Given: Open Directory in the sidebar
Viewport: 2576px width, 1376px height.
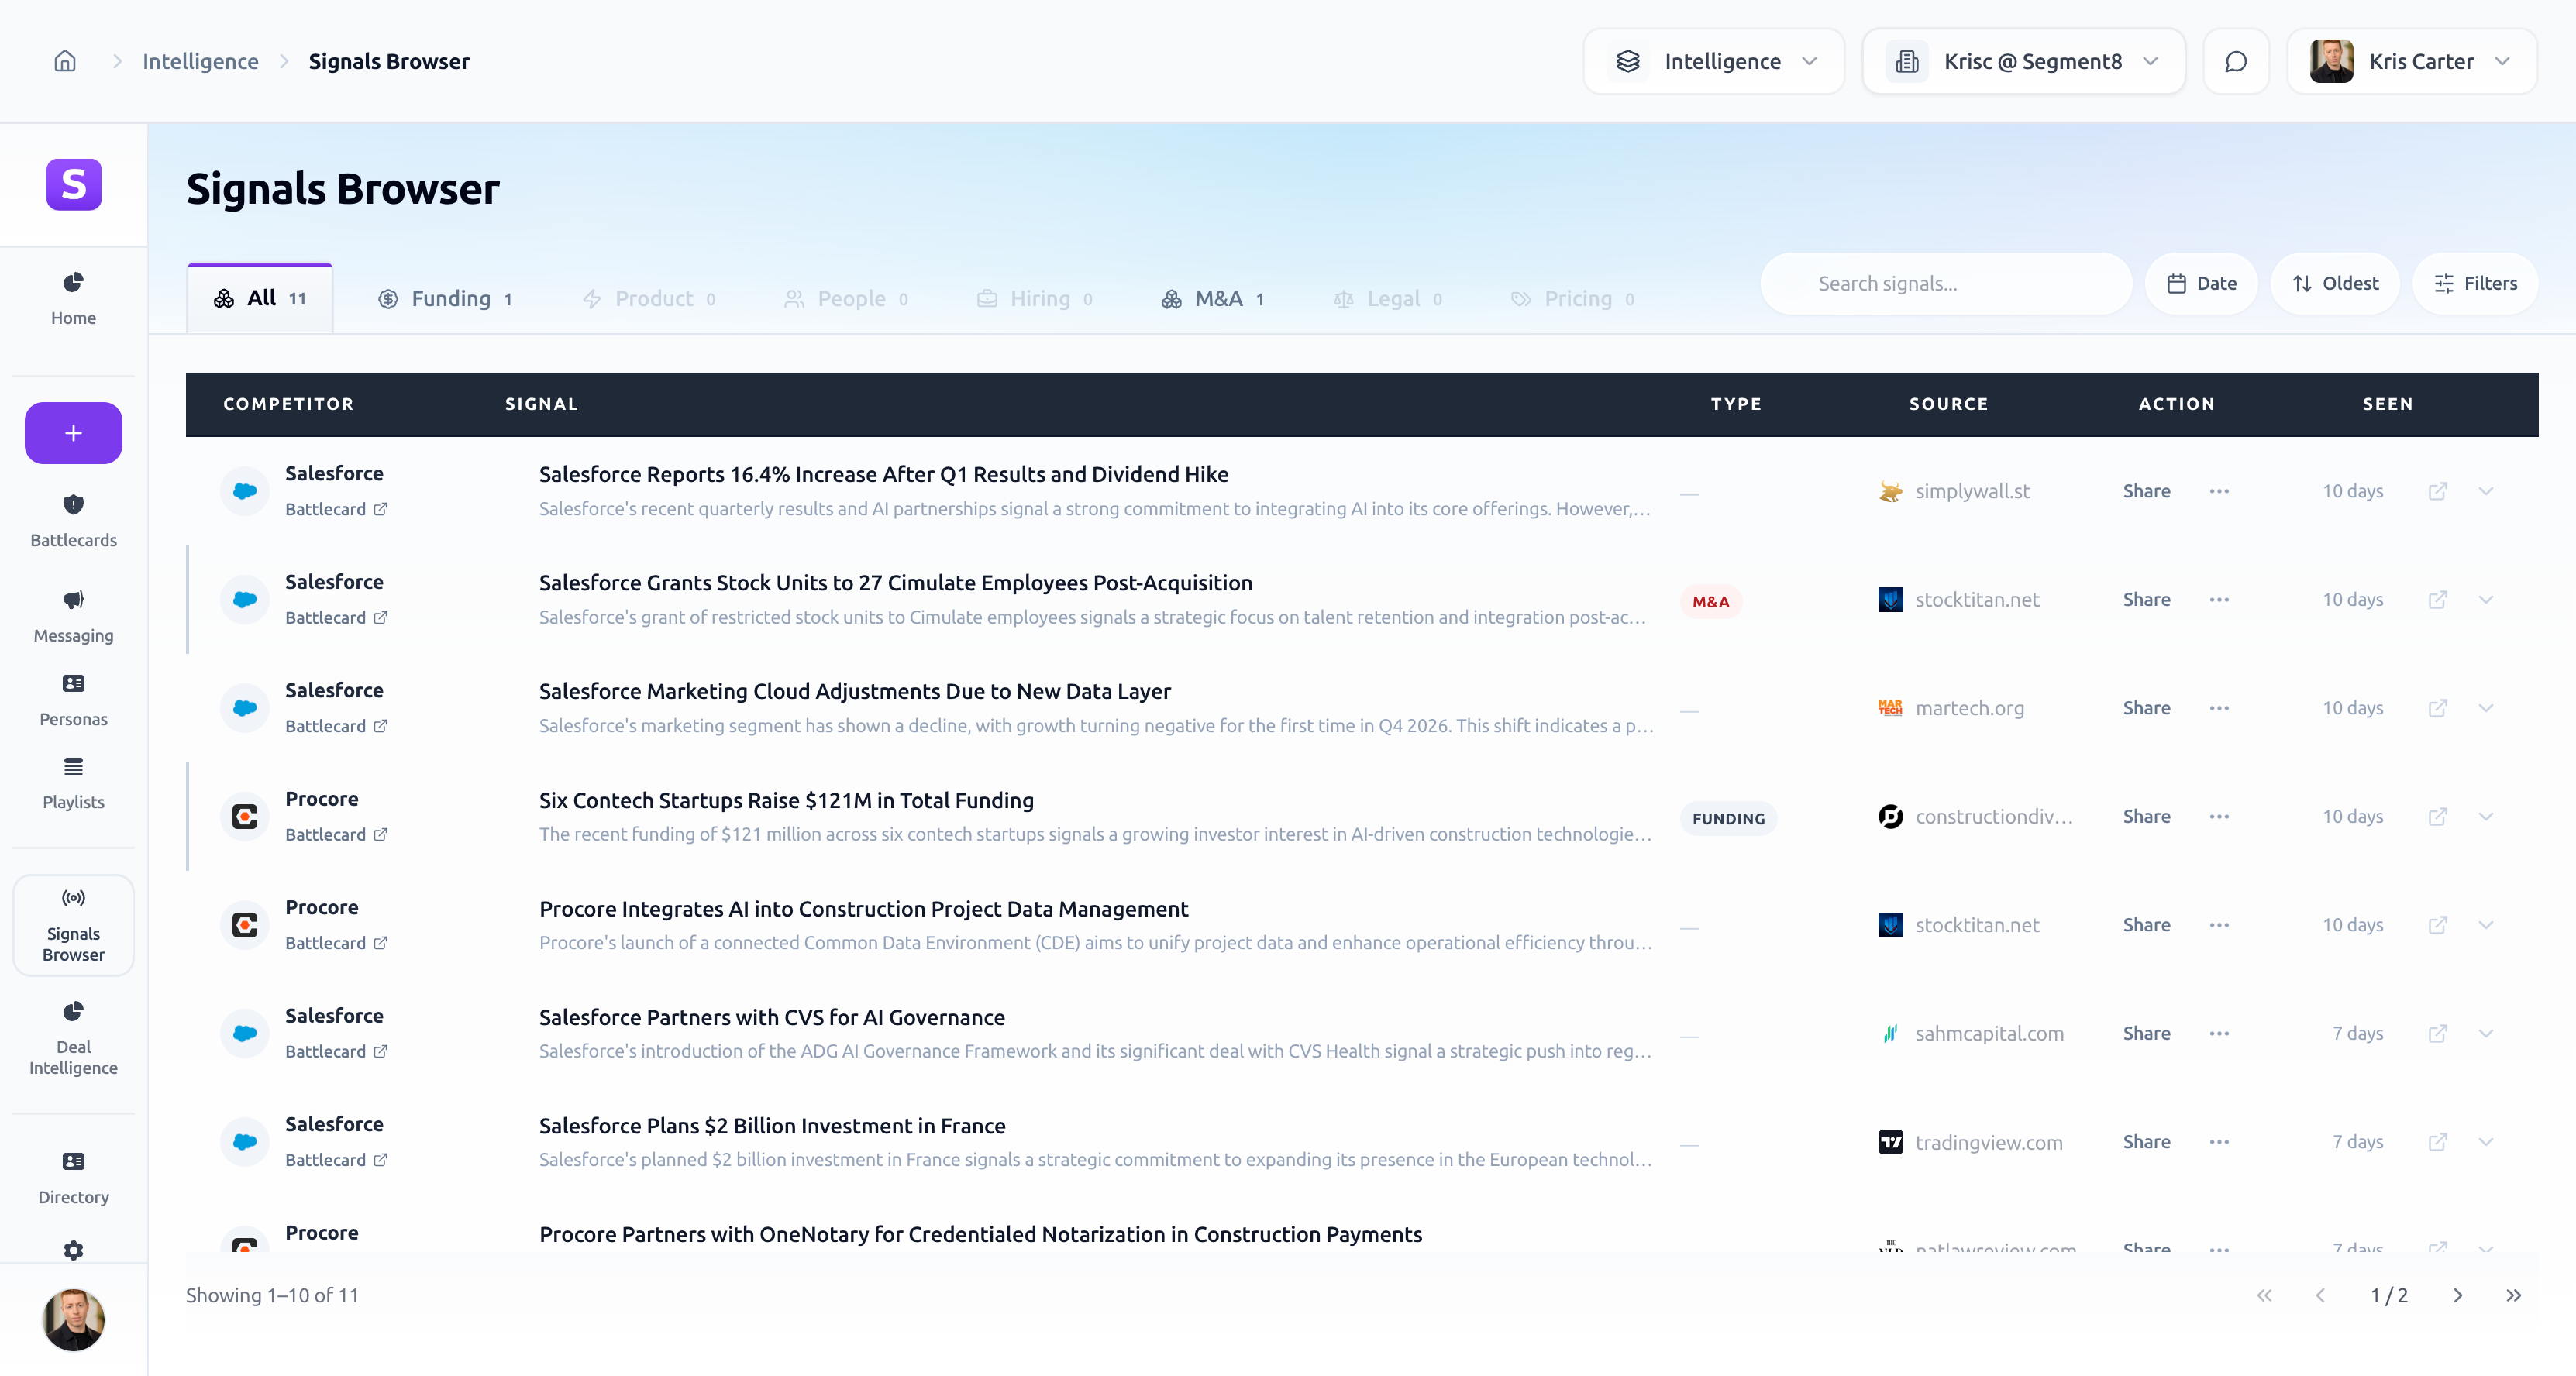Looking at the screenshot, I should (73, 1178).
